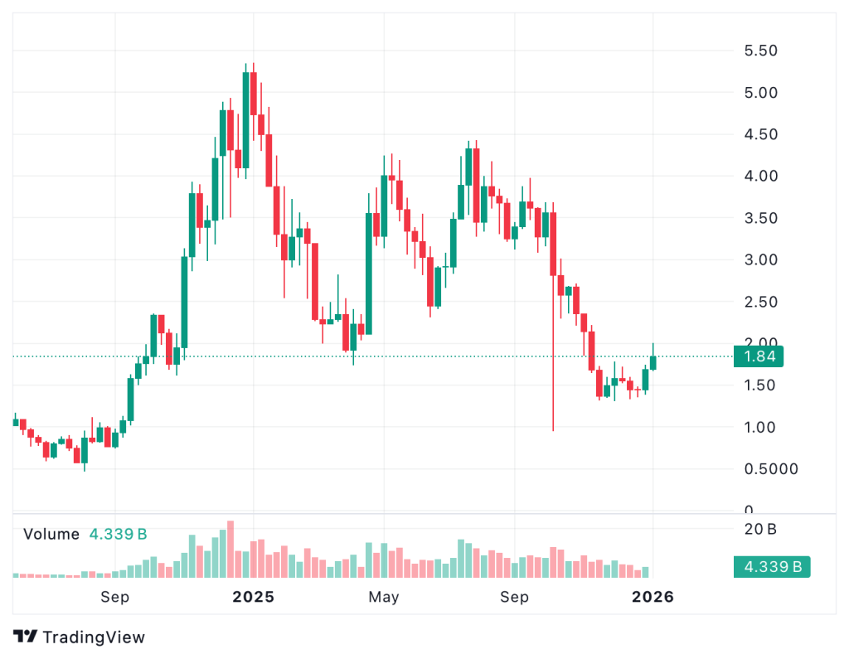Click the 4.339 B value beside Volume legend
The image size is (849, 659).
tap(118, 534)
